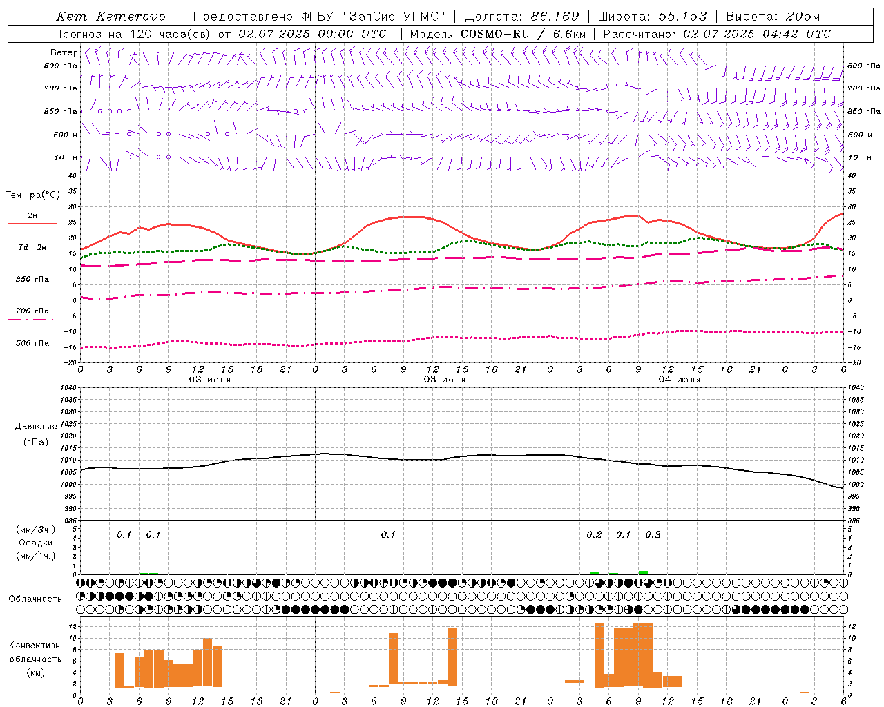Click the 02 июля date label
884x707 pixels.
(x=210, y=380)
